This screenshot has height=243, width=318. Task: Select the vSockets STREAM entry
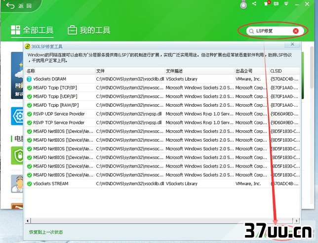[51, 184]
